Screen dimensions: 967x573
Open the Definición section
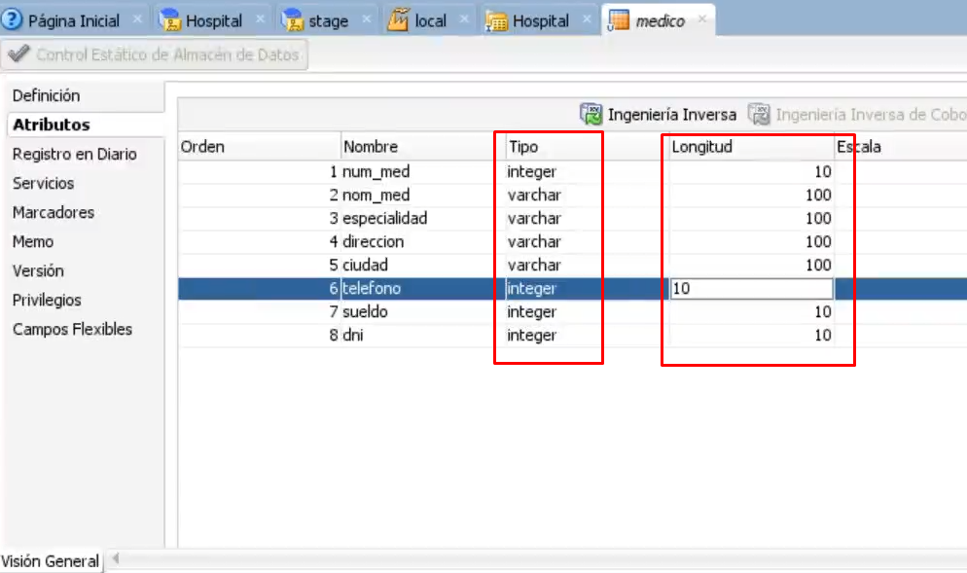[x=47, y=95]
